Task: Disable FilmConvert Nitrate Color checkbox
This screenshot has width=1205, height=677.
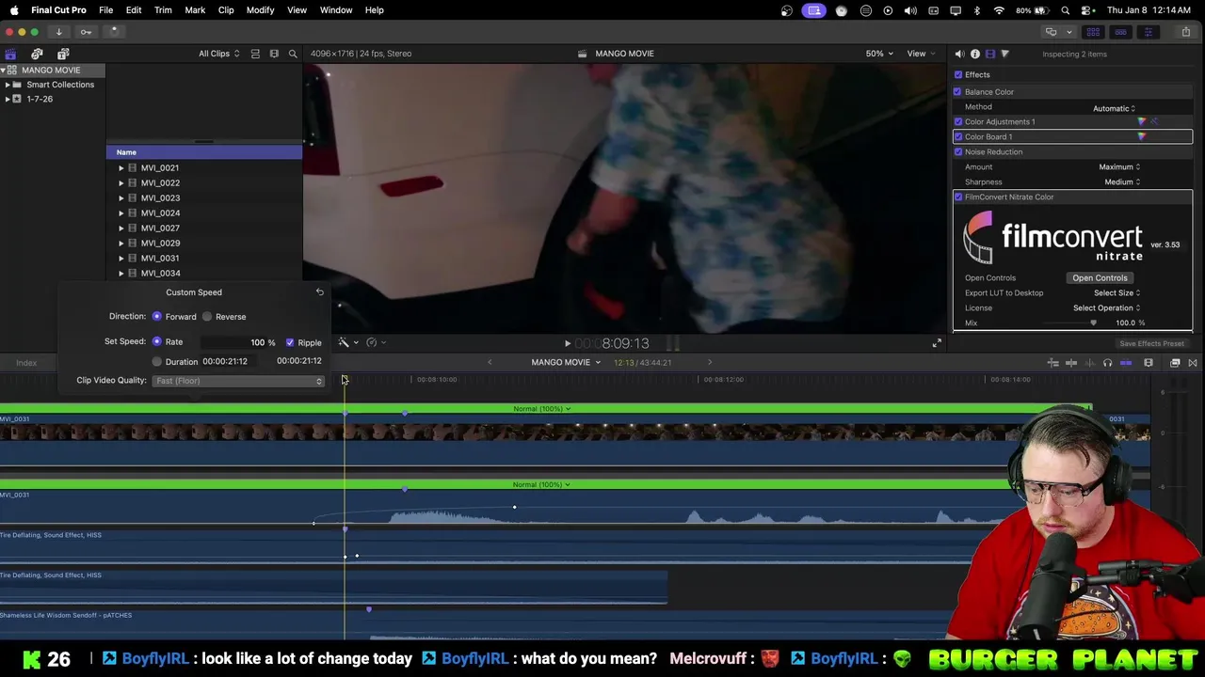Action: point(958,197)
